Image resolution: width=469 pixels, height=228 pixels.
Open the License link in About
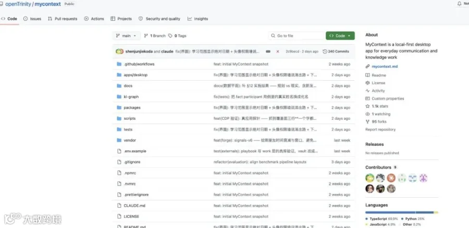(378, 83)
